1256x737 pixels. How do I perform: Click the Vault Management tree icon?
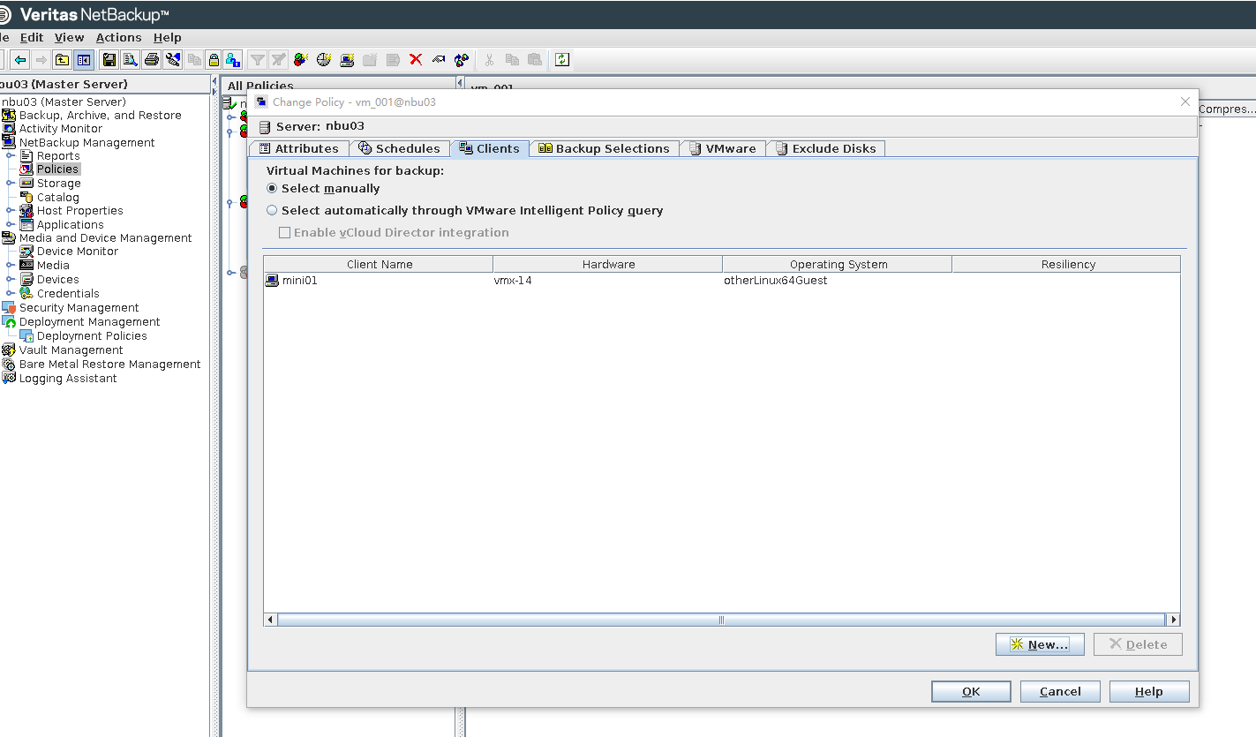tap(9, 350)
